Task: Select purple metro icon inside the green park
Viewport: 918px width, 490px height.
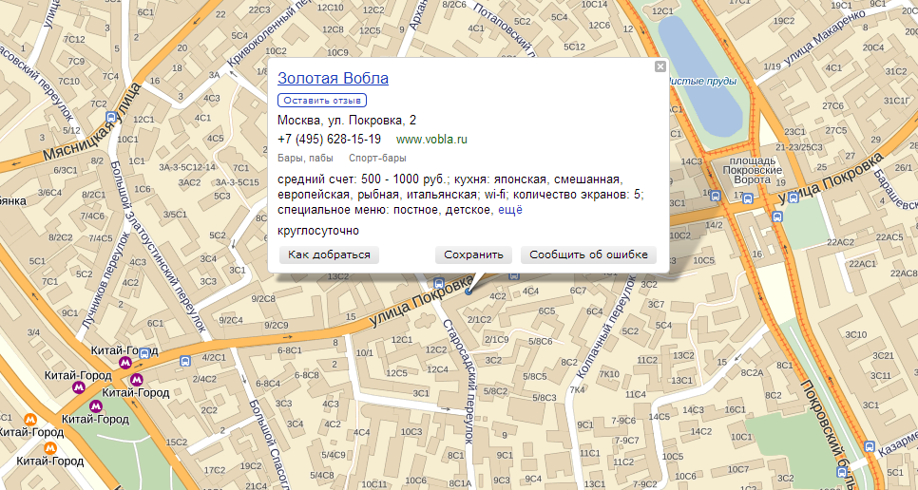Action: [96, 405]
